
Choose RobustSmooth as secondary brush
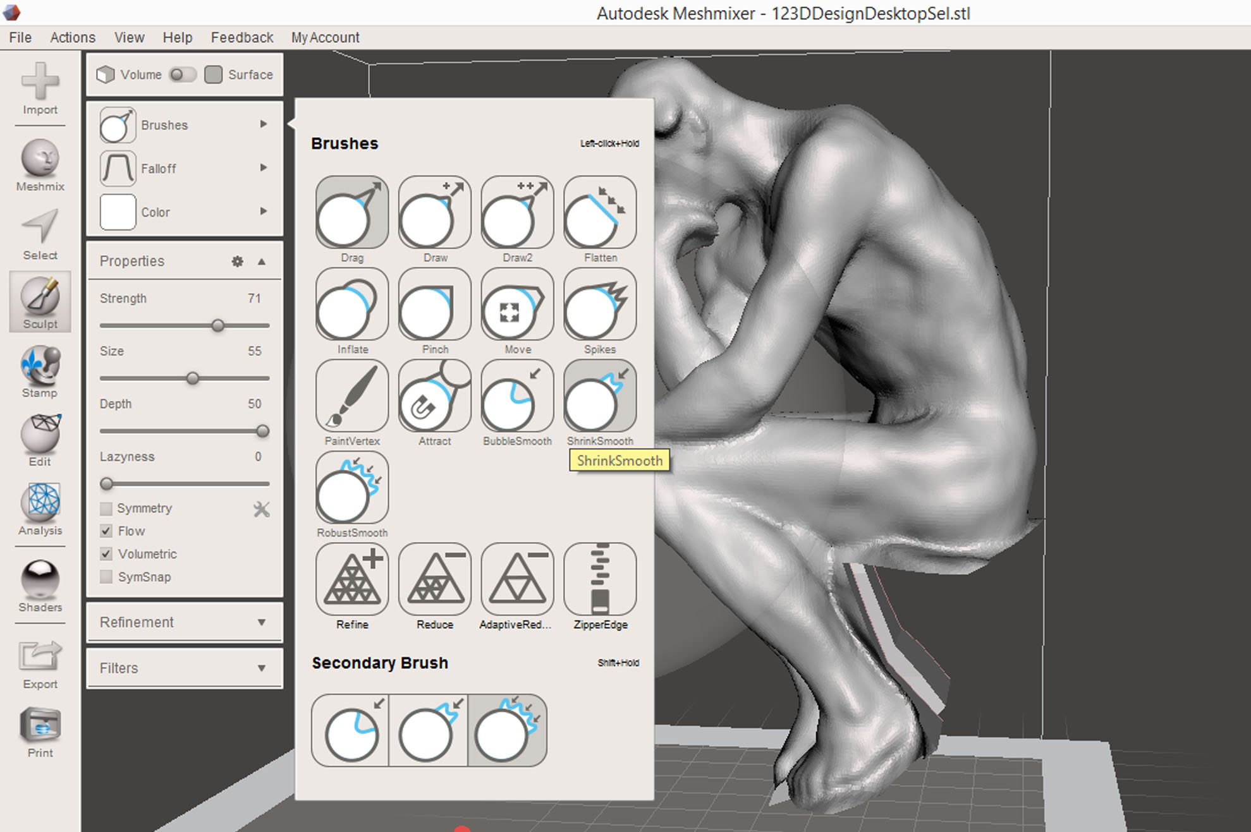pyautogui.click(x=507, y=730)
